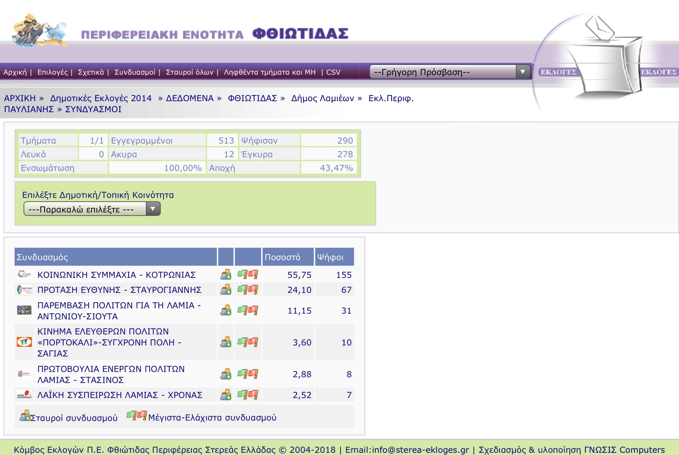Viewport: 679px width, 455px height.
Task: Expand the Παρακαλώ επιλέξτε community dropdown
Action: point(92,209)
